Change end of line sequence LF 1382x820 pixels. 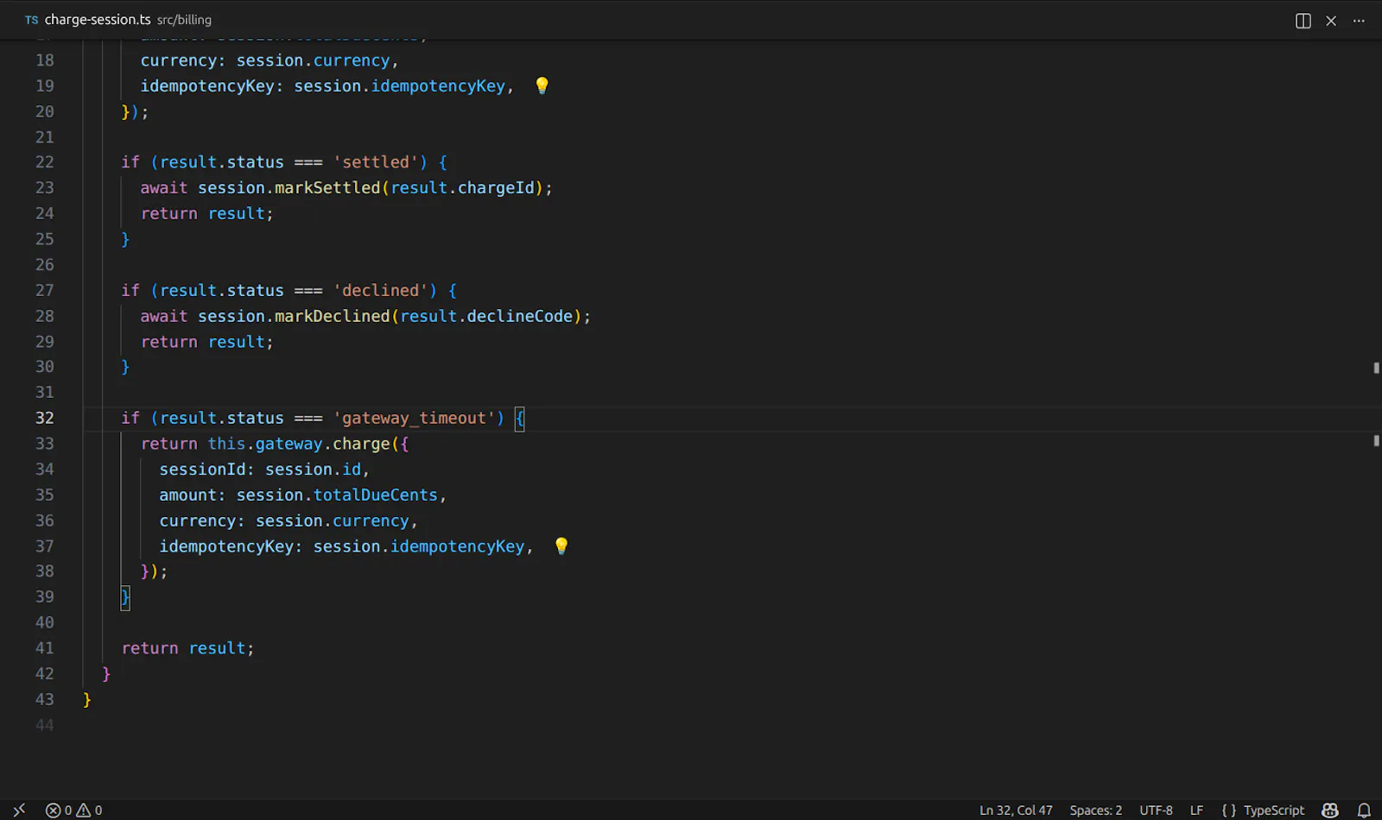point(1196,810)
